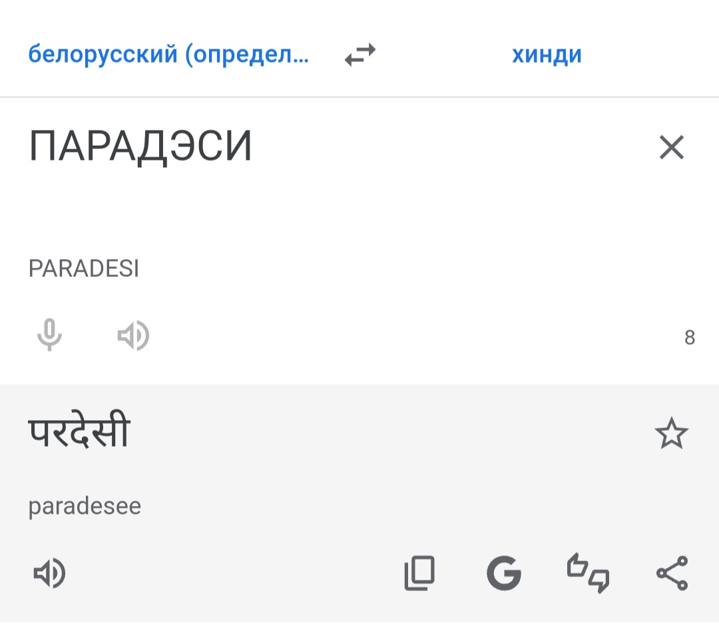Tap the Hindi result परदेसी
Viewport: 719px width, 631px height.
pyautogui.click(x=79, y=433)
